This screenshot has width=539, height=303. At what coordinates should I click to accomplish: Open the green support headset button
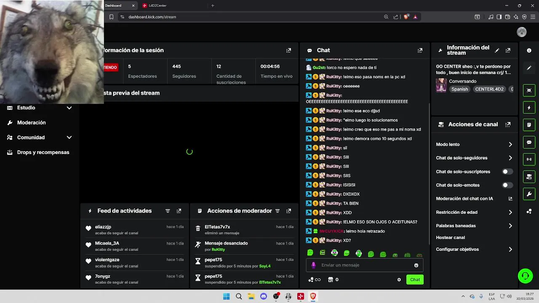point(525,276)
